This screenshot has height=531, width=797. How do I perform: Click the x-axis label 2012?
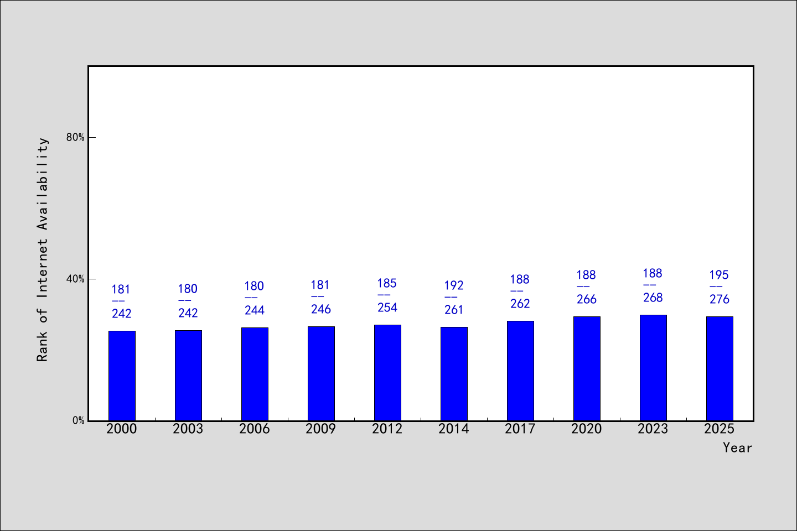387,429
